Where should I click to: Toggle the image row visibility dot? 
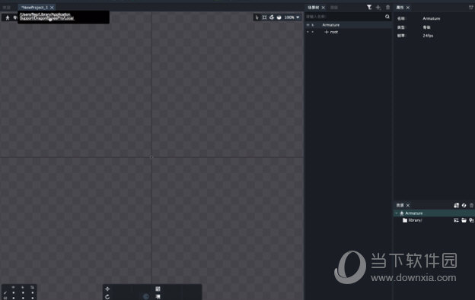(x=14, y=298)
